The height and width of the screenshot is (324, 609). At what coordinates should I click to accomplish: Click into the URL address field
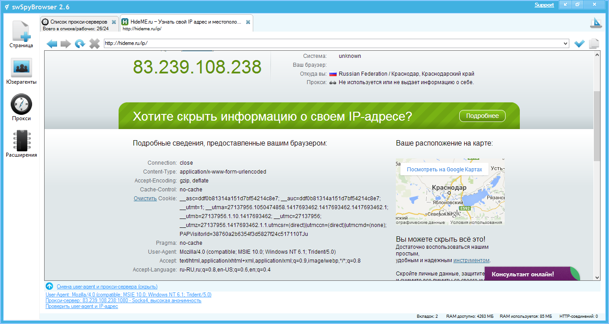click(333, 44)
